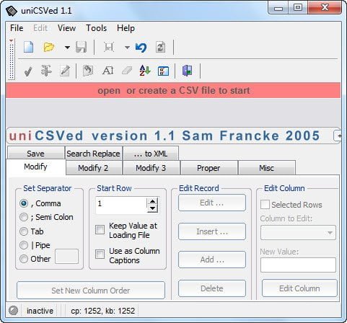The height and width of the screenshot is (323, 347).
Task: Open the Tools menu
Action: 97,28
